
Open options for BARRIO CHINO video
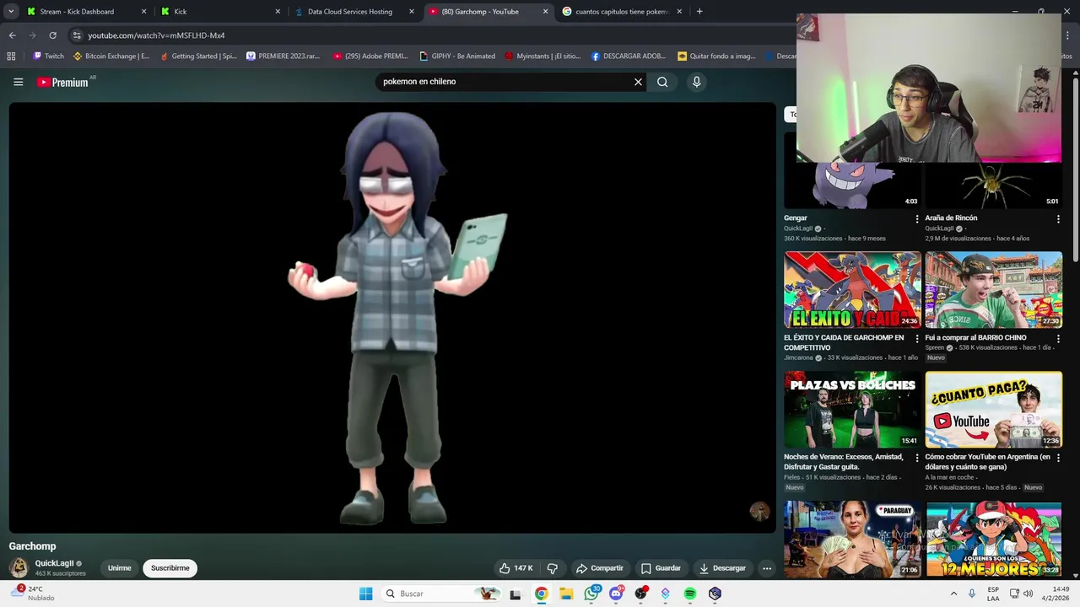[1058, 339]
